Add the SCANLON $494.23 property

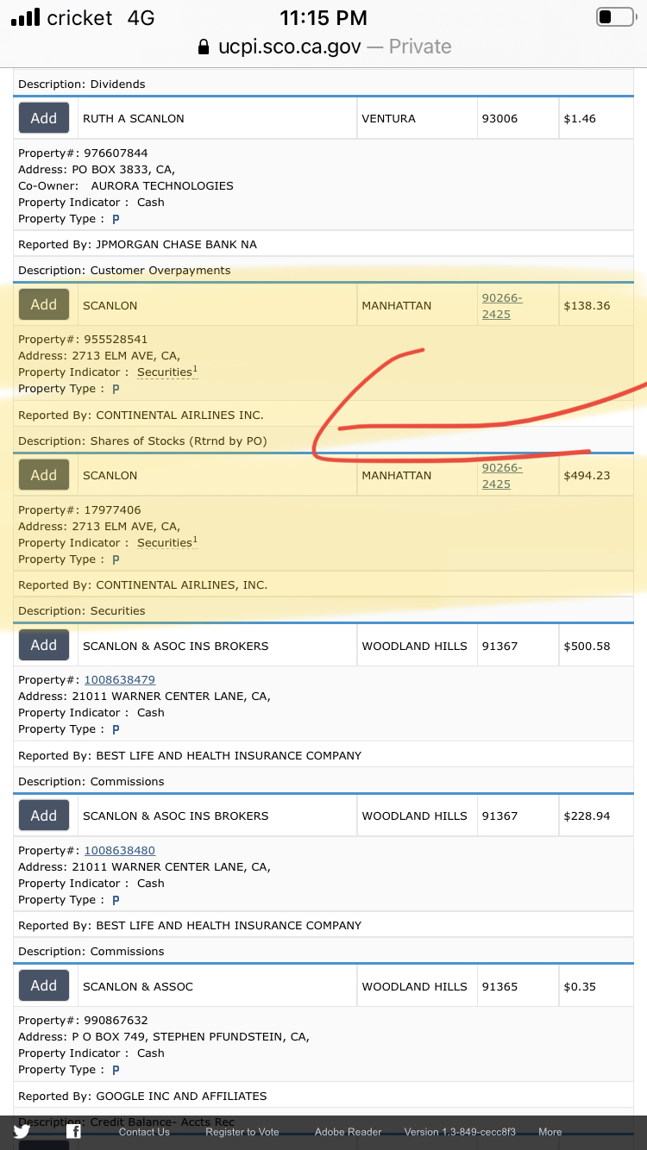[x=44, y=475]
